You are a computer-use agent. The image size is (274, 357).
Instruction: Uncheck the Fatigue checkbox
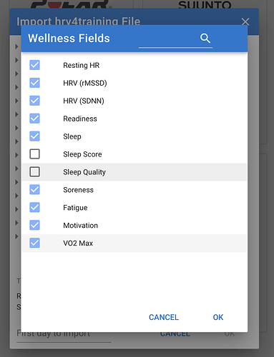click(x=34, y=207)
